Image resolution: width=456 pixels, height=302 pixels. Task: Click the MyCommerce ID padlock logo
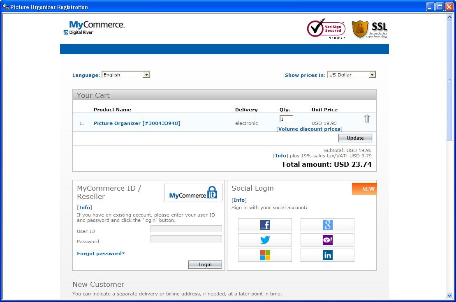point(193,192)
